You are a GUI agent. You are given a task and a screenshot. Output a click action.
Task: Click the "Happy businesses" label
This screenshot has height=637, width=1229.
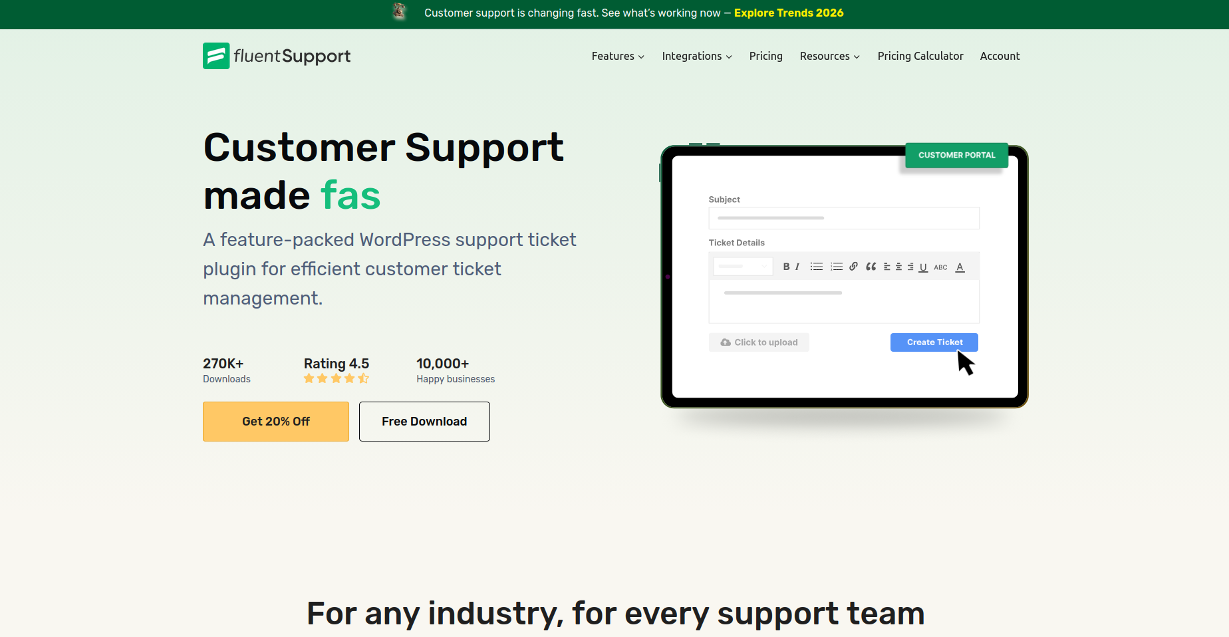tap(456, 379)
